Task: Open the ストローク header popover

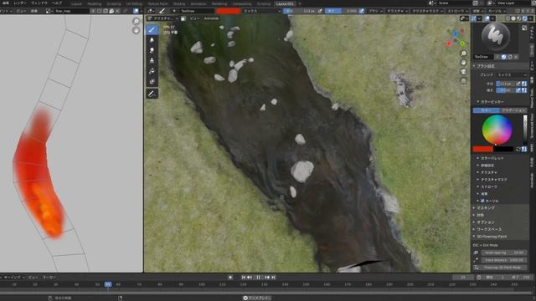Action: tap(457, 11)
